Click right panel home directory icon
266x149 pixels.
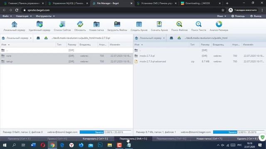click(x=171, y=38)
